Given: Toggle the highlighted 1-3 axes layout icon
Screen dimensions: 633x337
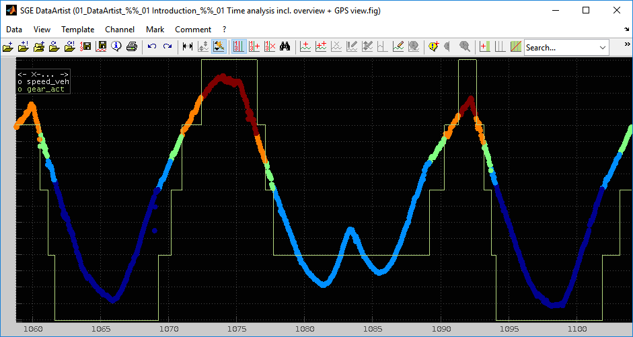Looking at the screenshot, I should [x=239, y=46].
